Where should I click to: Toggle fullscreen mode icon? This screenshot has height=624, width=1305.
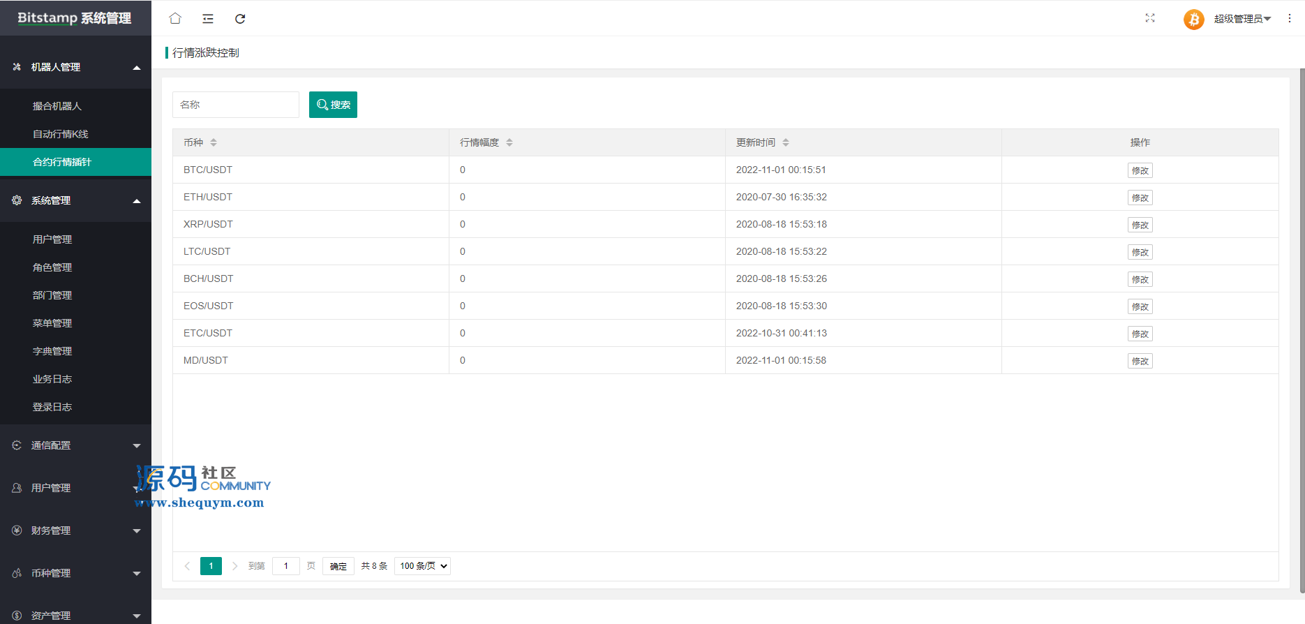pyautogui.click(x=1150, y=18)
